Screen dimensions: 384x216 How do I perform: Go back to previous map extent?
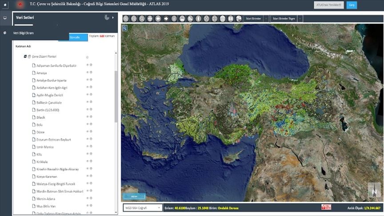click(x=158, y=19)
